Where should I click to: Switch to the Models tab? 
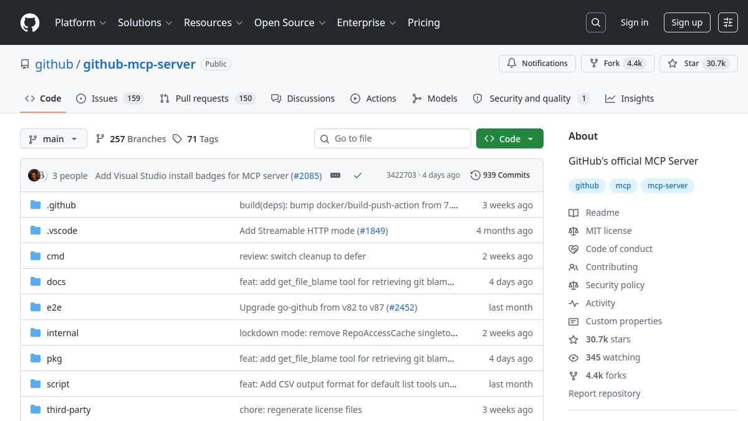(435, 99)
